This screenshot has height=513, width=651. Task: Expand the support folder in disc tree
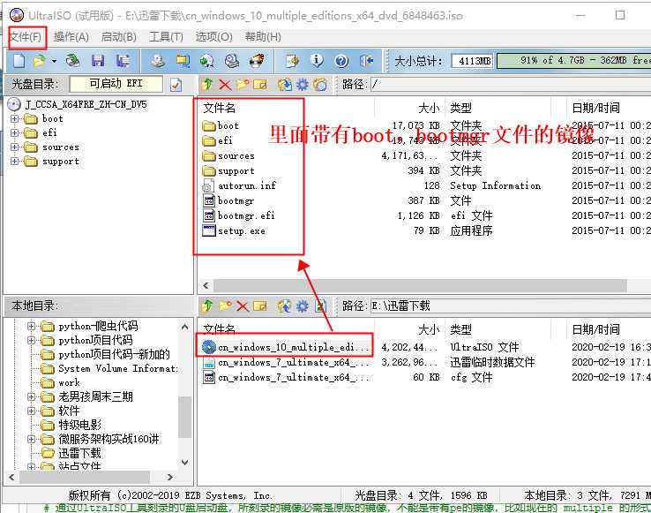(x=14, y=162)
